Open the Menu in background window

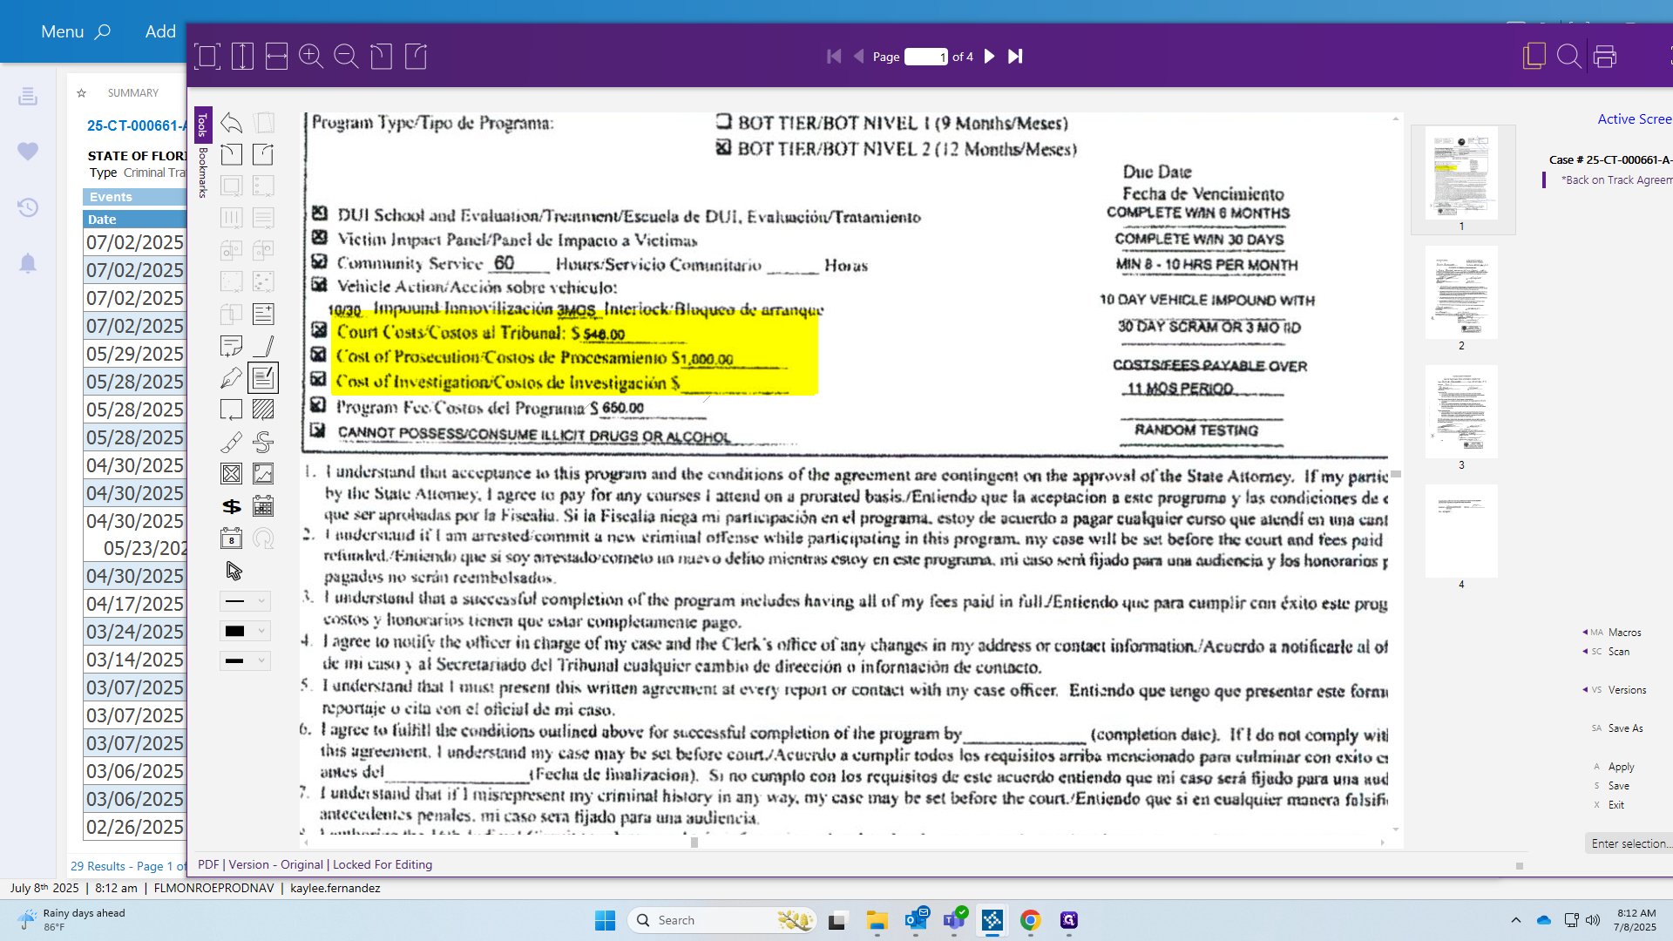pos(76,31)
